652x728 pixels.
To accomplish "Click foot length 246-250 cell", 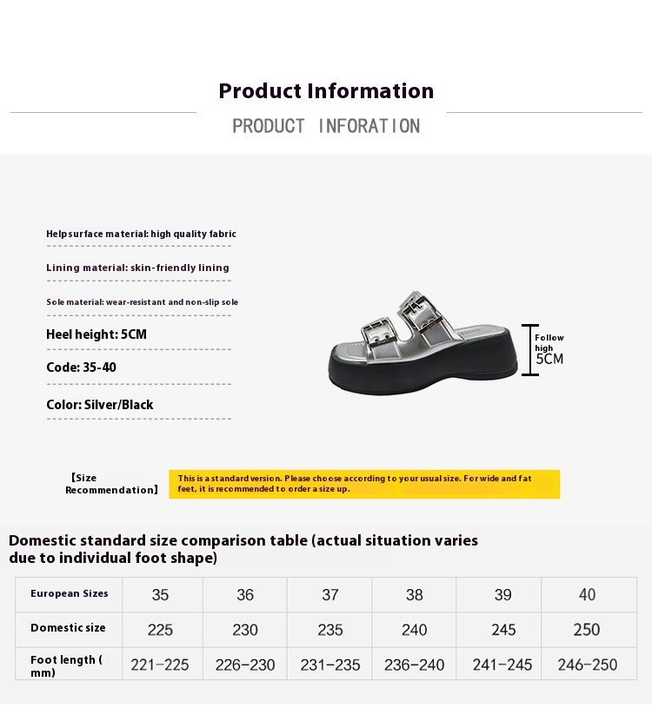I will click(x=589, y=664).
